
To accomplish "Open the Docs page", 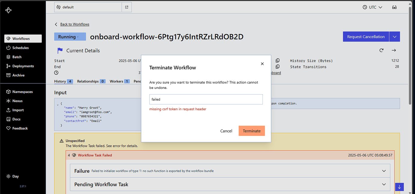I will pyautogui.click(x=16, y=119).
